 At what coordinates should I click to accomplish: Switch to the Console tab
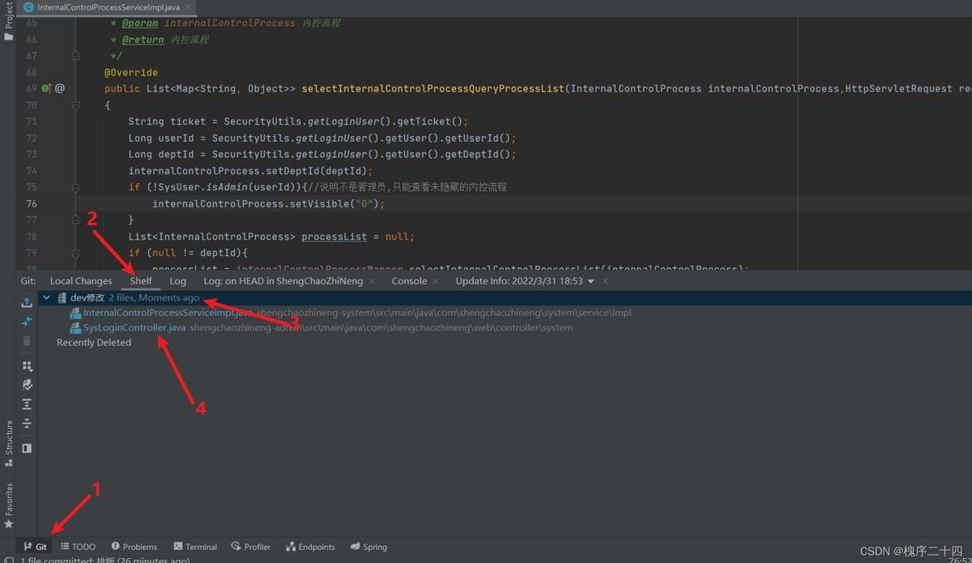pyautogui.click(x=409, y=281)
